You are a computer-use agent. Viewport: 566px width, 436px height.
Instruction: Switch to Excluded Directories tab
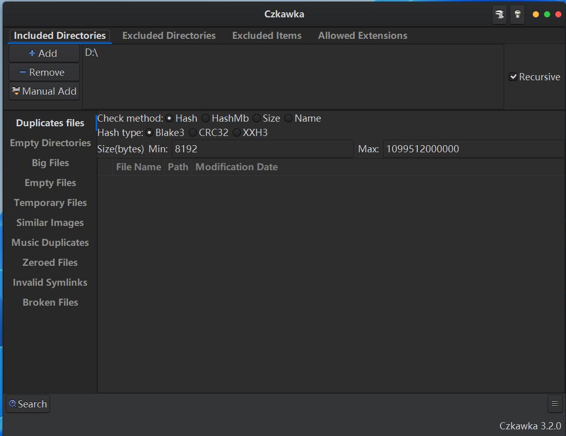click(169, 36)
